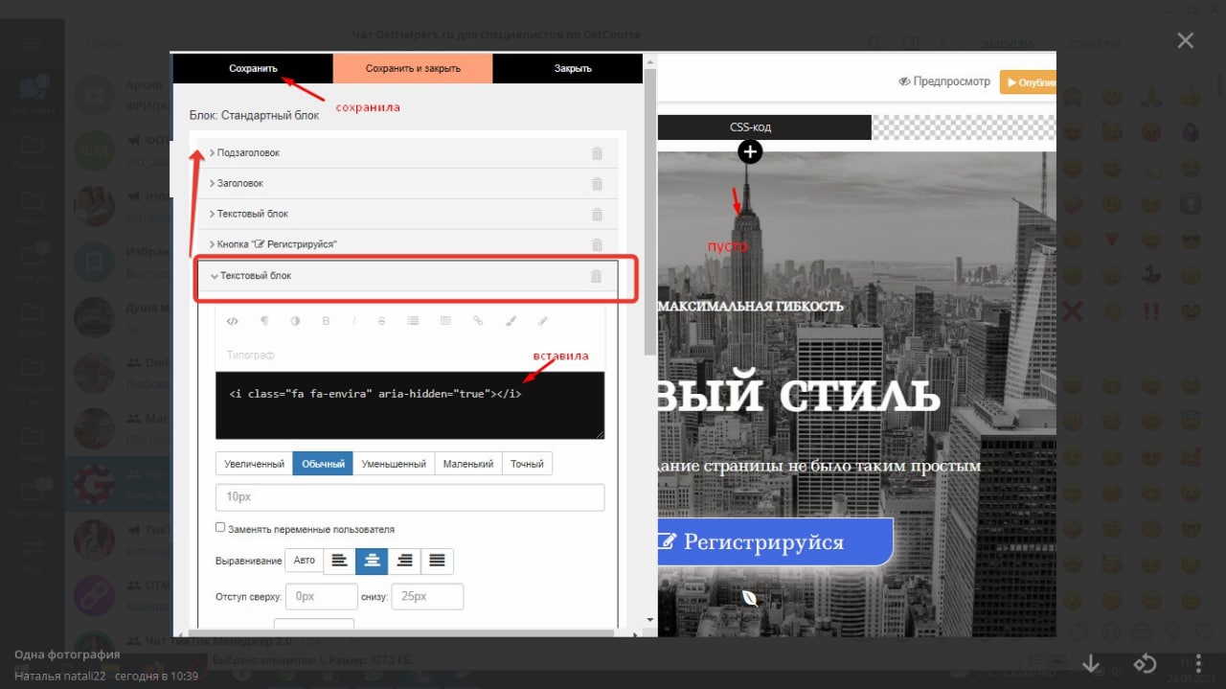Click the half-circle contrast icon in toolbar
The width and height of the screenshot is (1226, 689).
295,321
